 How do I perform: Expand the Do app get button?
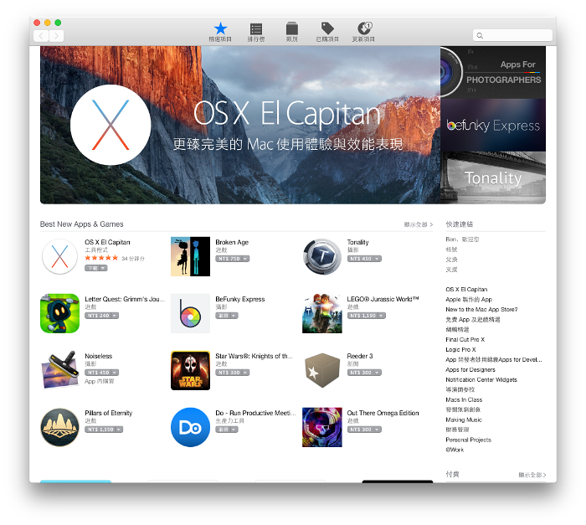[x=227, y=430]
